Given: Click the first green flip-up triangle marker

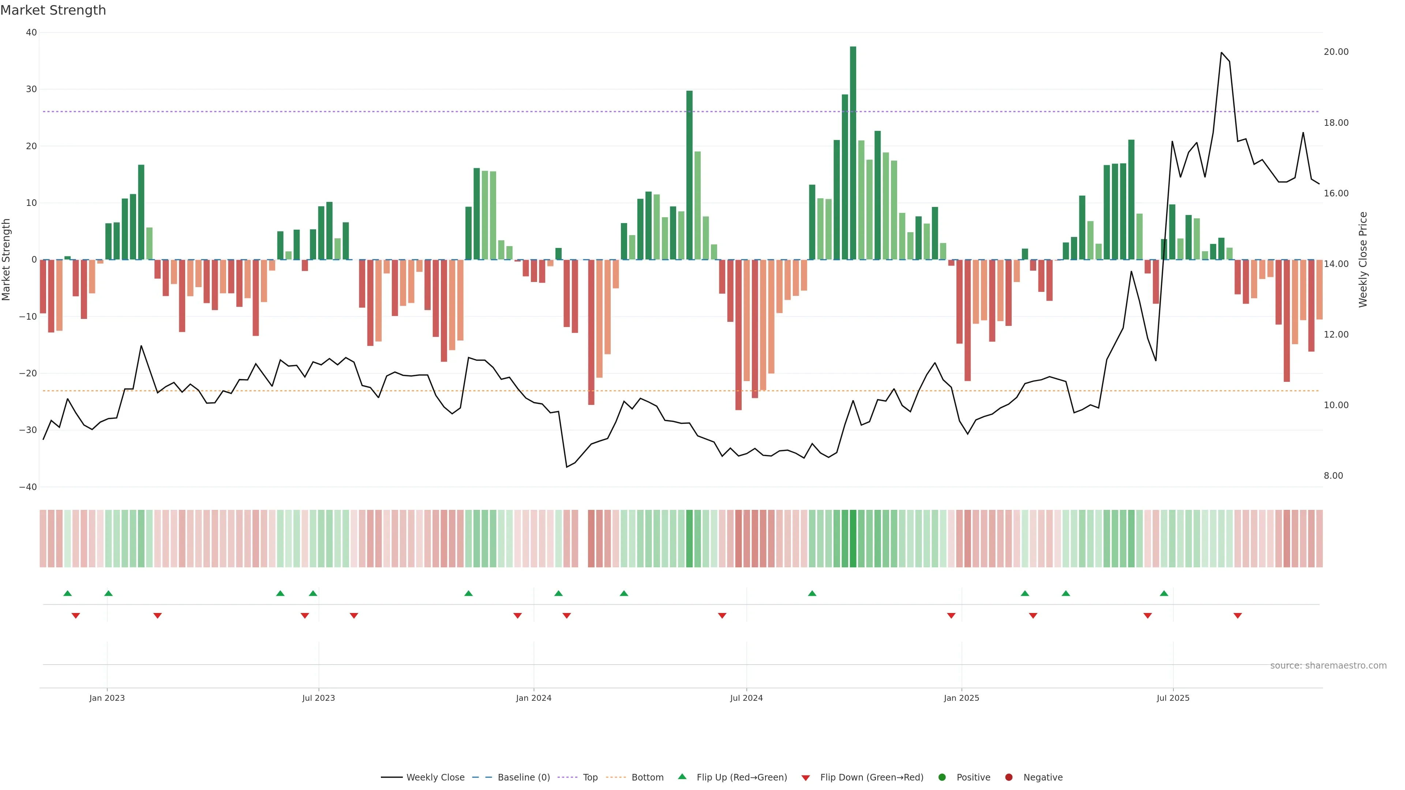Looking at the screenshot, I should (x=68, y=593).
